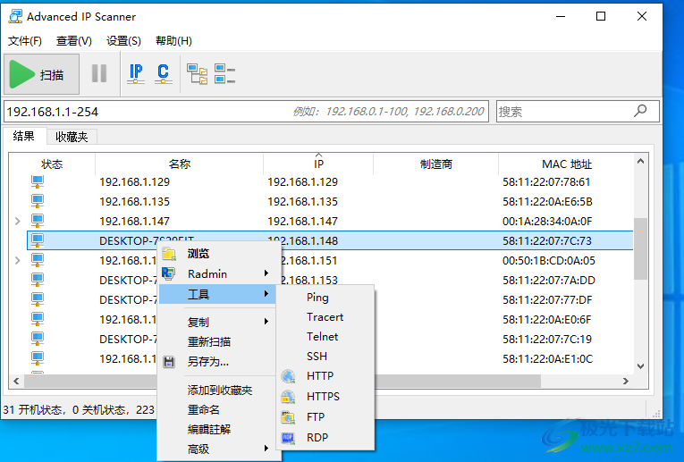Click the floppy disk icon beside 另存为

click(169, 362)
